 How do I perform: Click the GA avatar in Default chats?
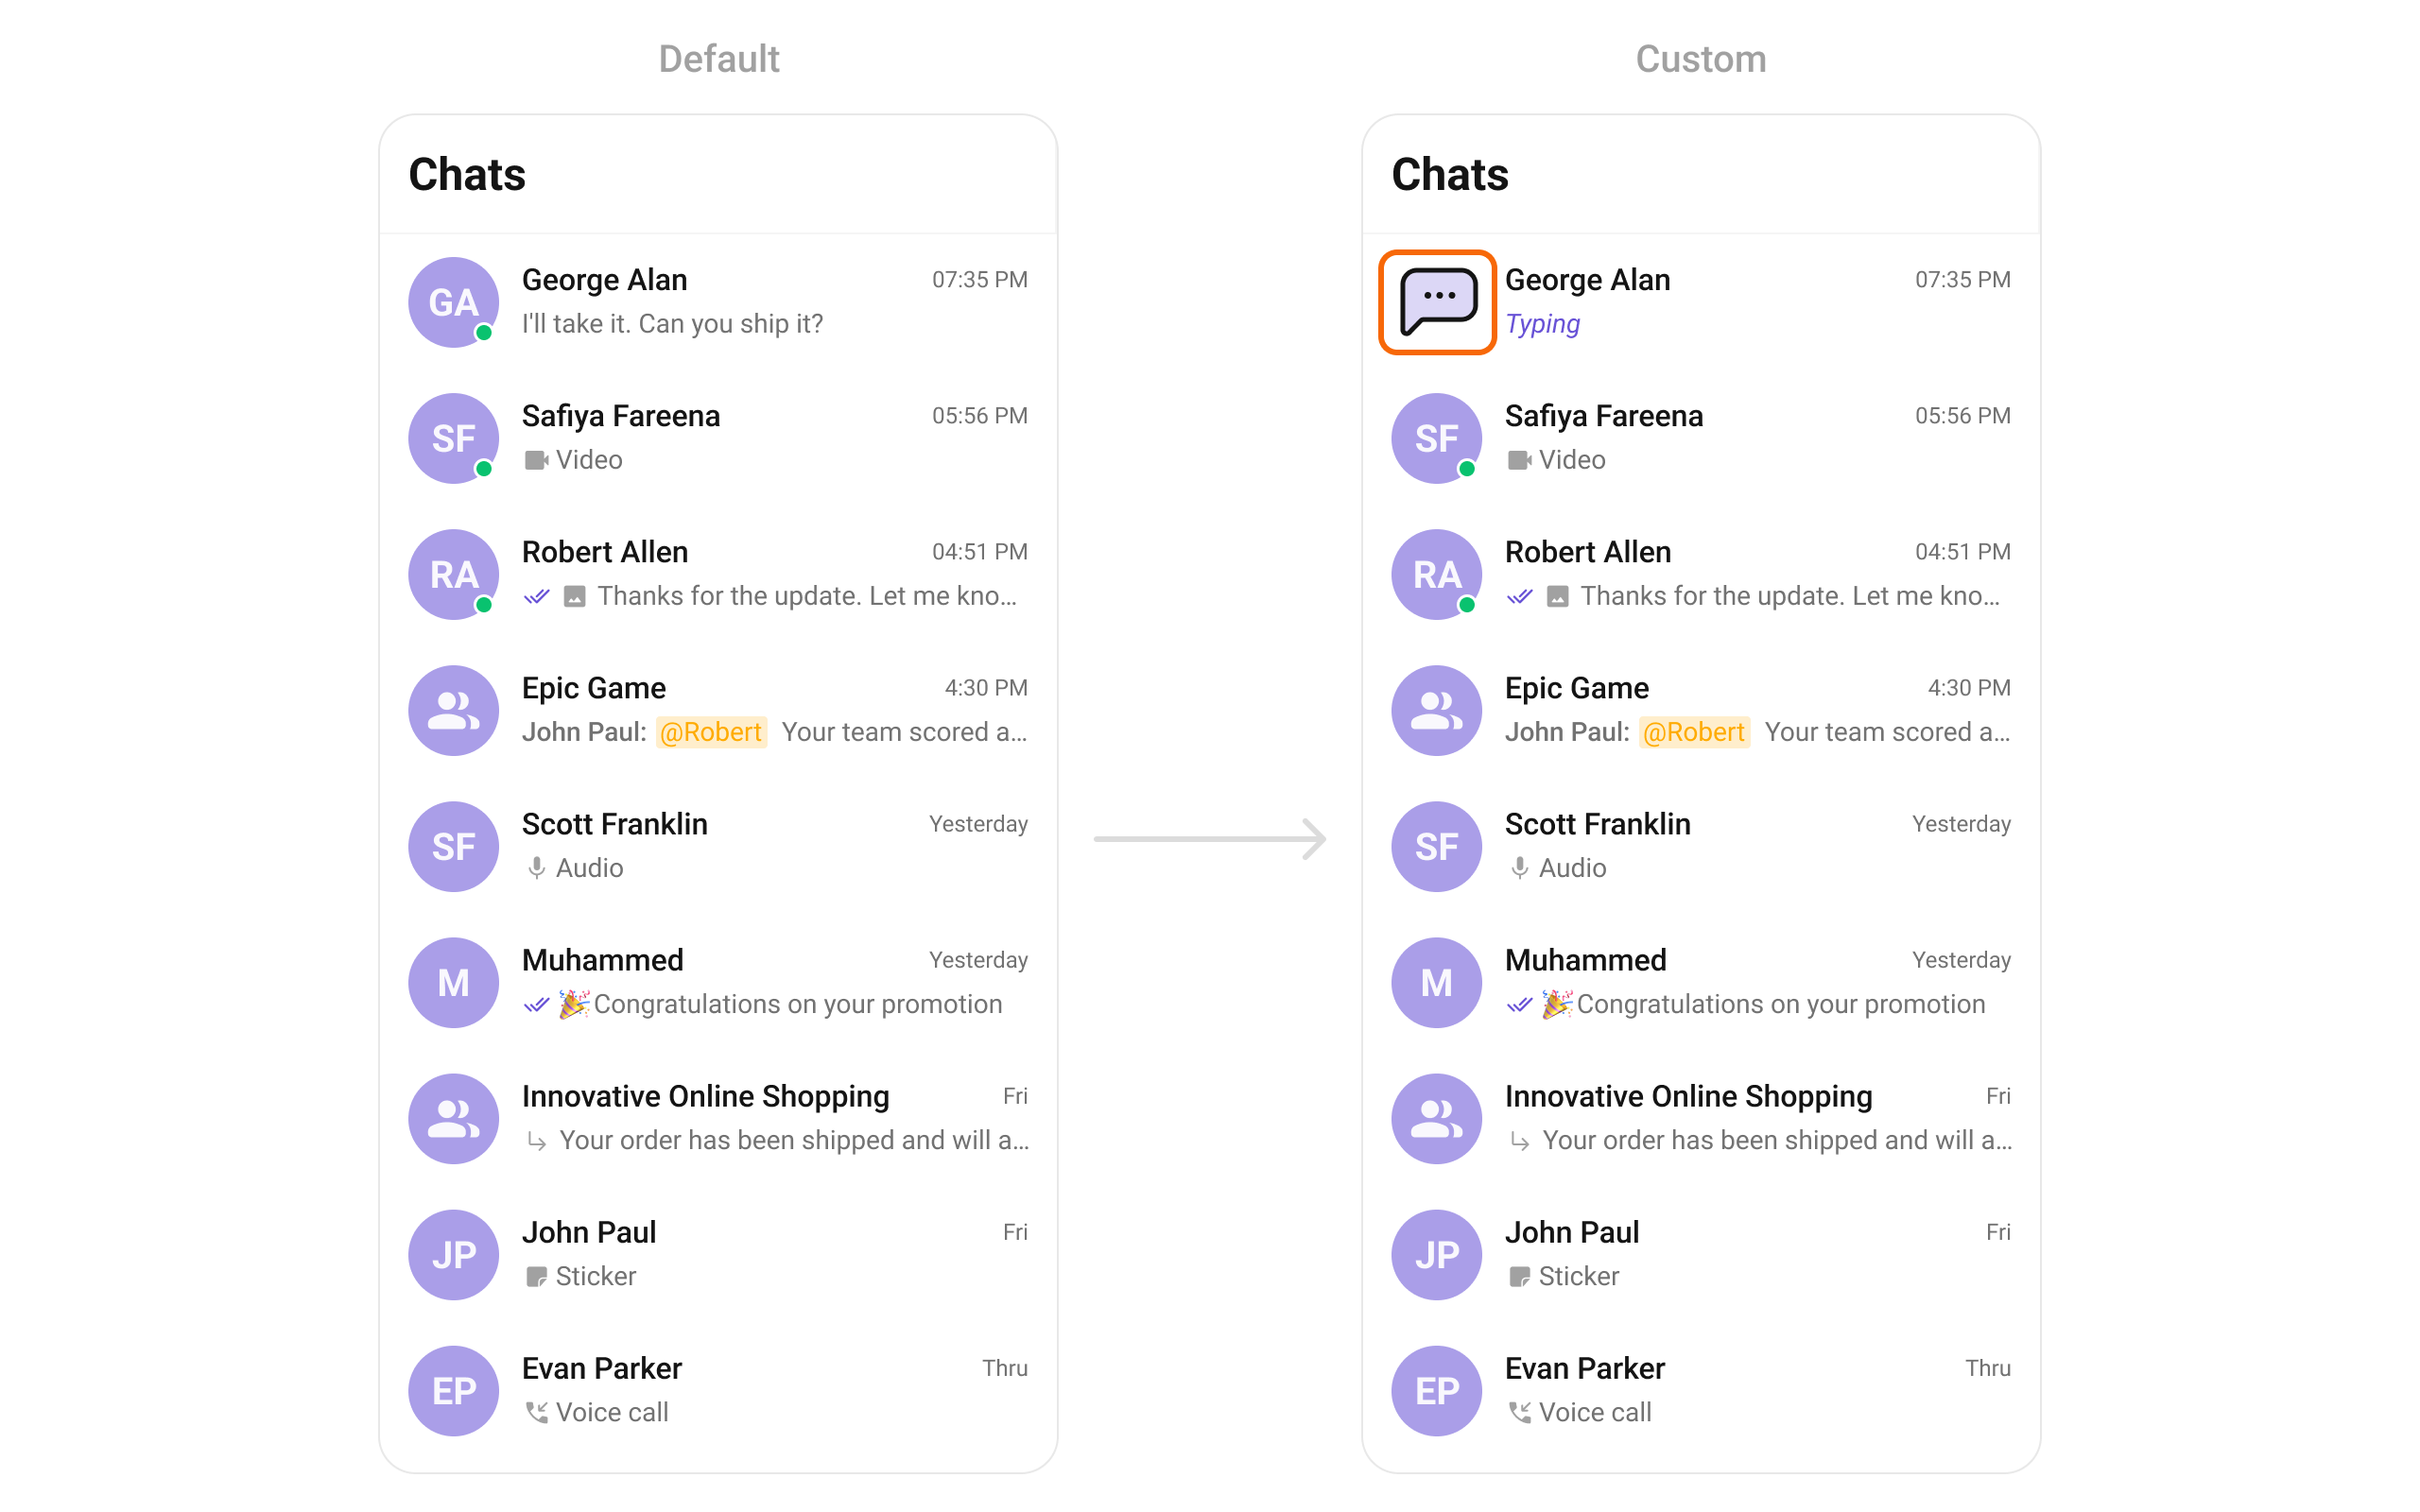click(453, 302)
